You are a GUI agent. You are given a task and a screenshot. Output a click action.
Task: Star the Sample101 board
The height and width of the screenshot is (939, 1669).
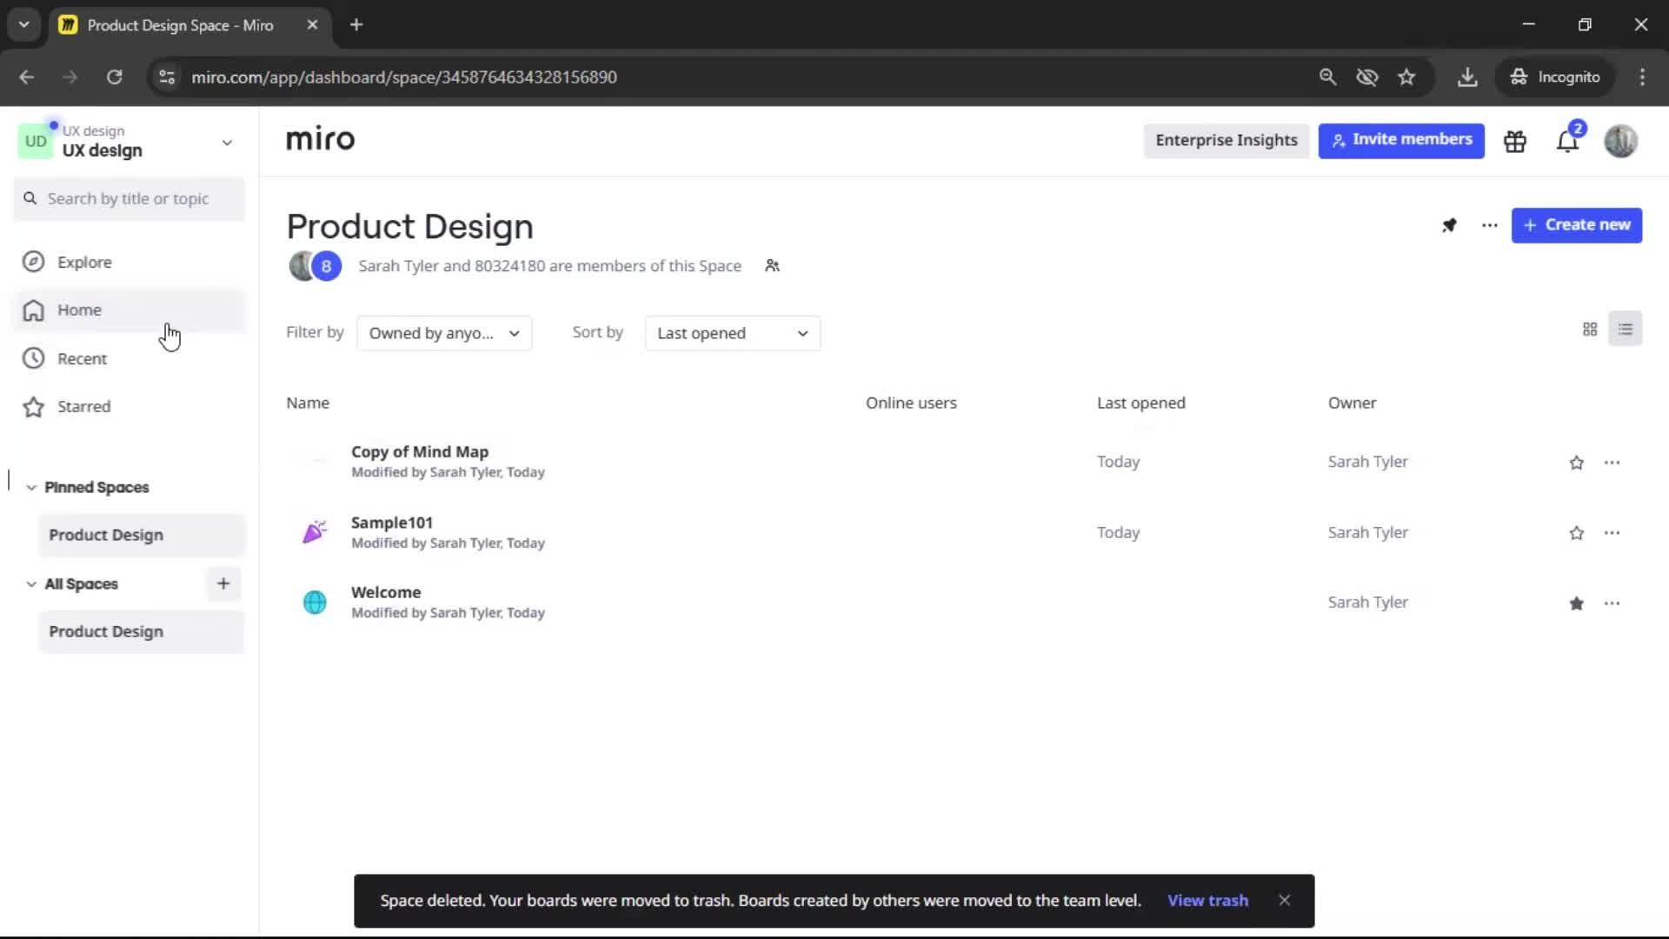[x=1576, y=533]
